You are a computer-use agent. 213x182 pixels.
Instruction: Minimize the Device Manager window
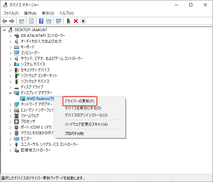pos(176,5)
